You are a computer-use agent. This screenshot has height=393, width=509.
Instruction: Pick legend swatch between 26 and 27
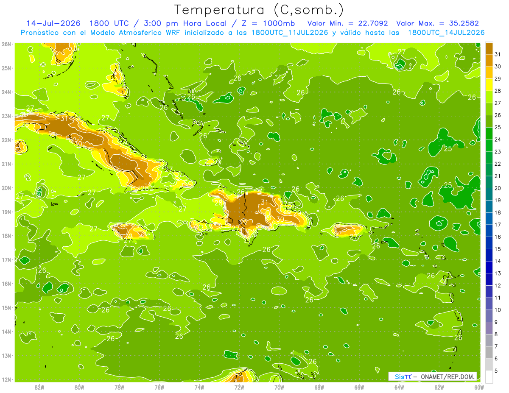[x=489, y=109]
